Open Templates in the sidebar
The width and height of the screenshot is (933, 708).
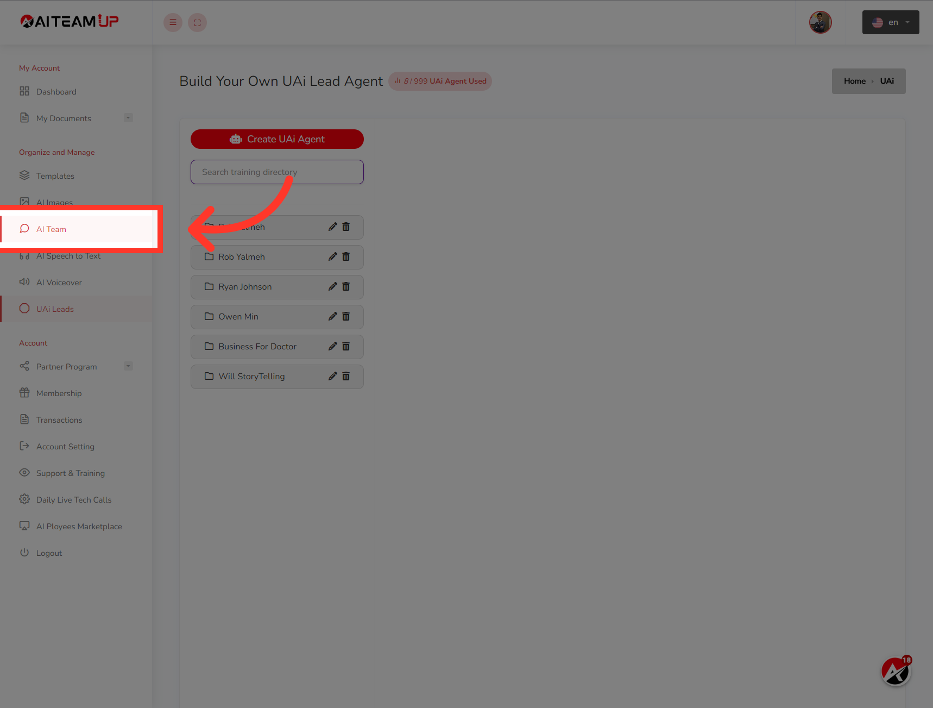pyautogui.click(x=76, y=176)
